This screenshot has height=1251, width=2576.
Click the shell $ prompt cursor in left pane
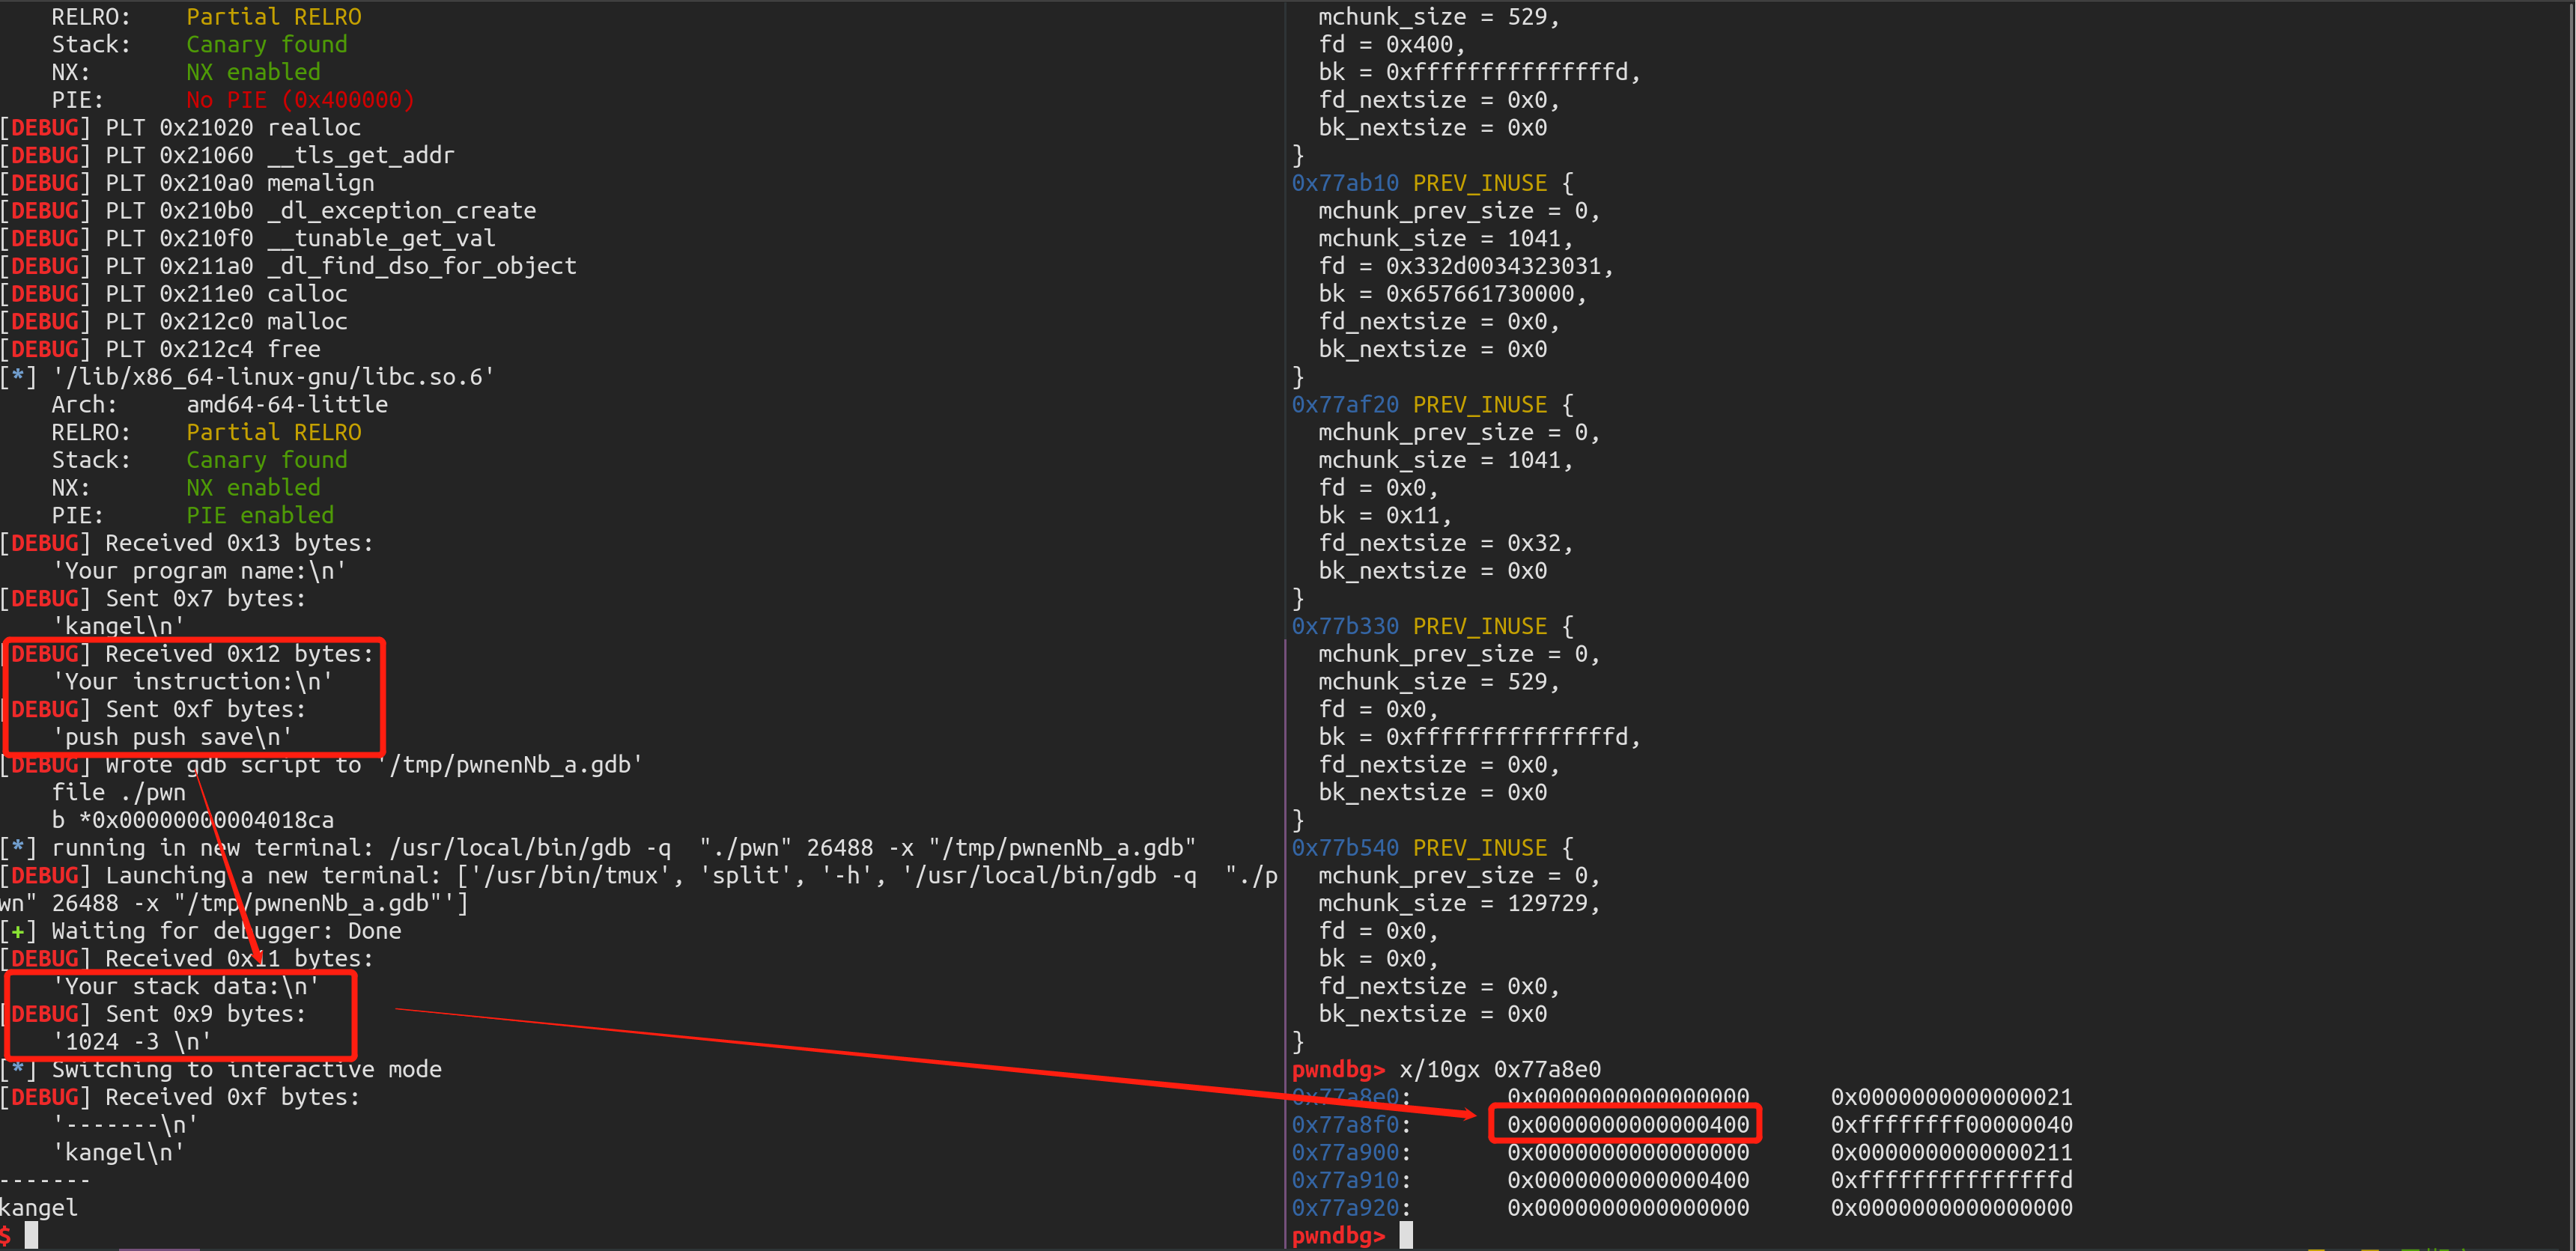(x=32, y=1235)
